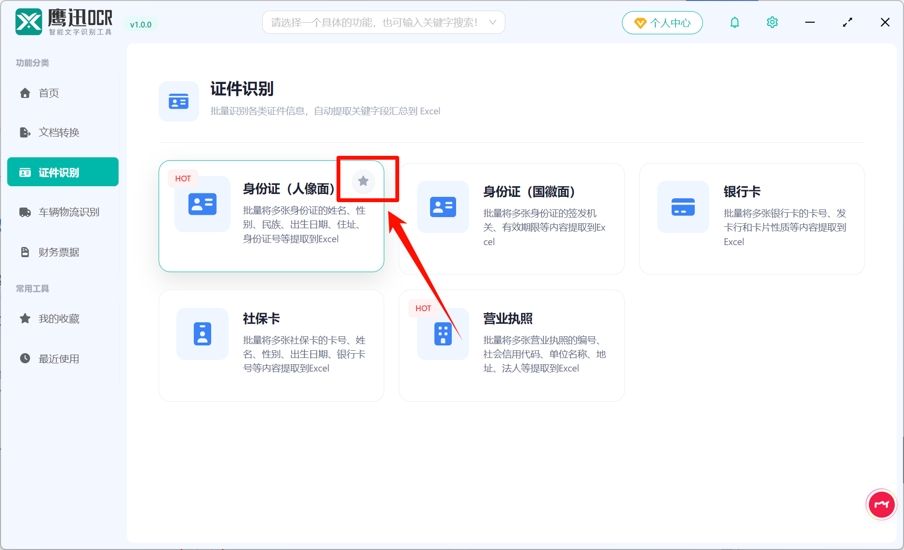This screenshot has height=550, width=904.
Task: Expand the feature selection combo box arrow
Action: point(492,22)
